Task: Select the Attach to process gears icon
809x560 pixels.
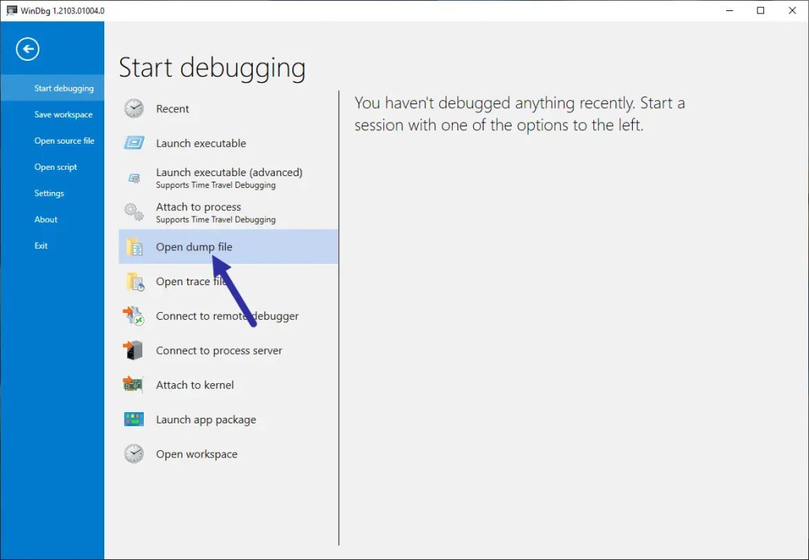Action: (x=134, y=212)
